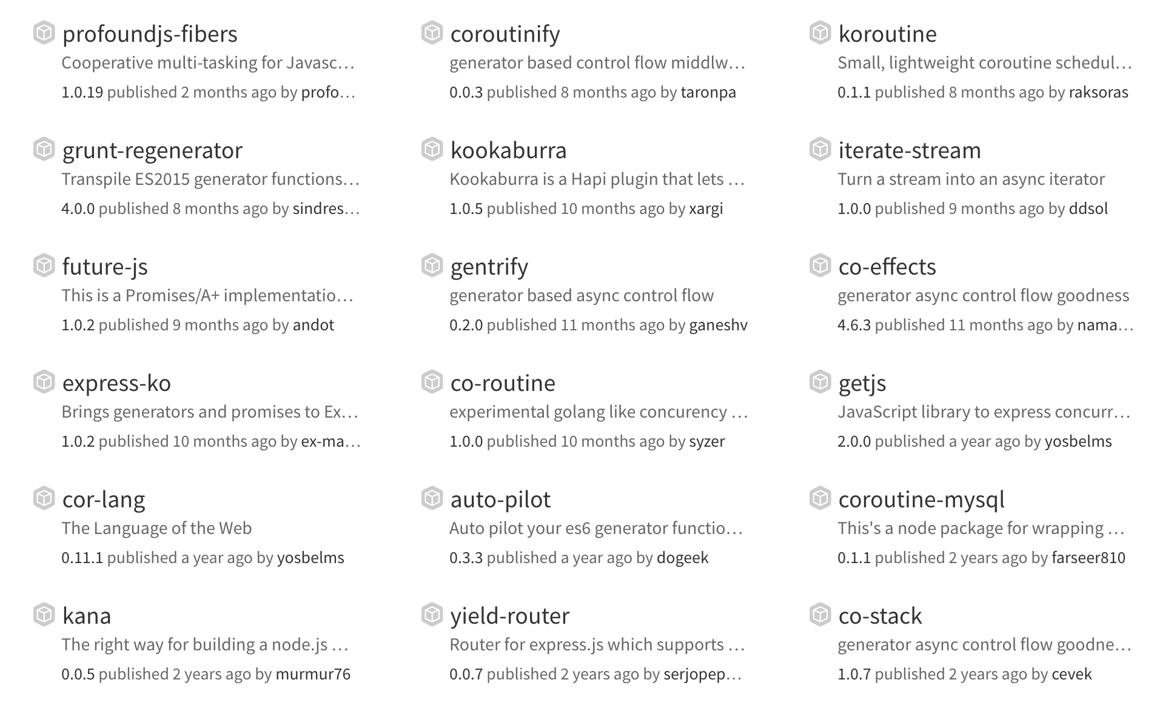The width and height of the screenshot is (1174, 714).
Task: Click the cube icon next to kookaburra
Action: (x=432, y=149)
